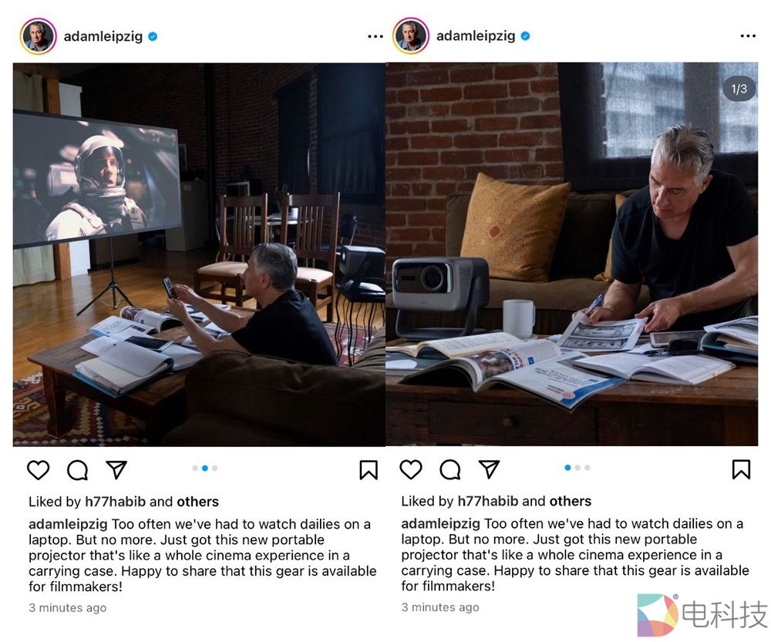Screen dimensions: 771x642
Task: Save the right post with bookmark icon
Action: pos(741,469)
